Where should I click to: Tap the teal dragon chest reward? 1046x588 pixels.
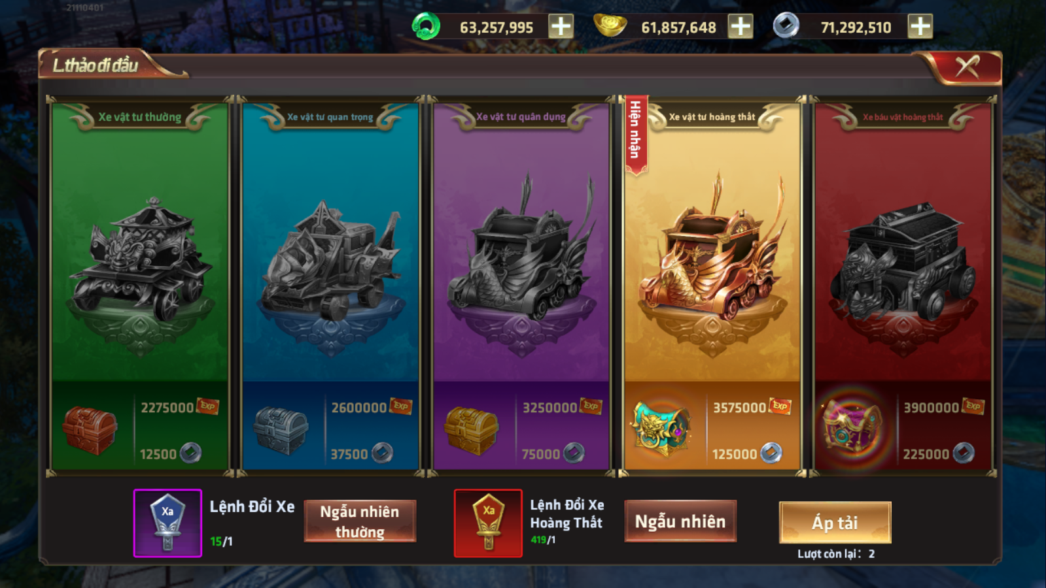click(661, 428)
